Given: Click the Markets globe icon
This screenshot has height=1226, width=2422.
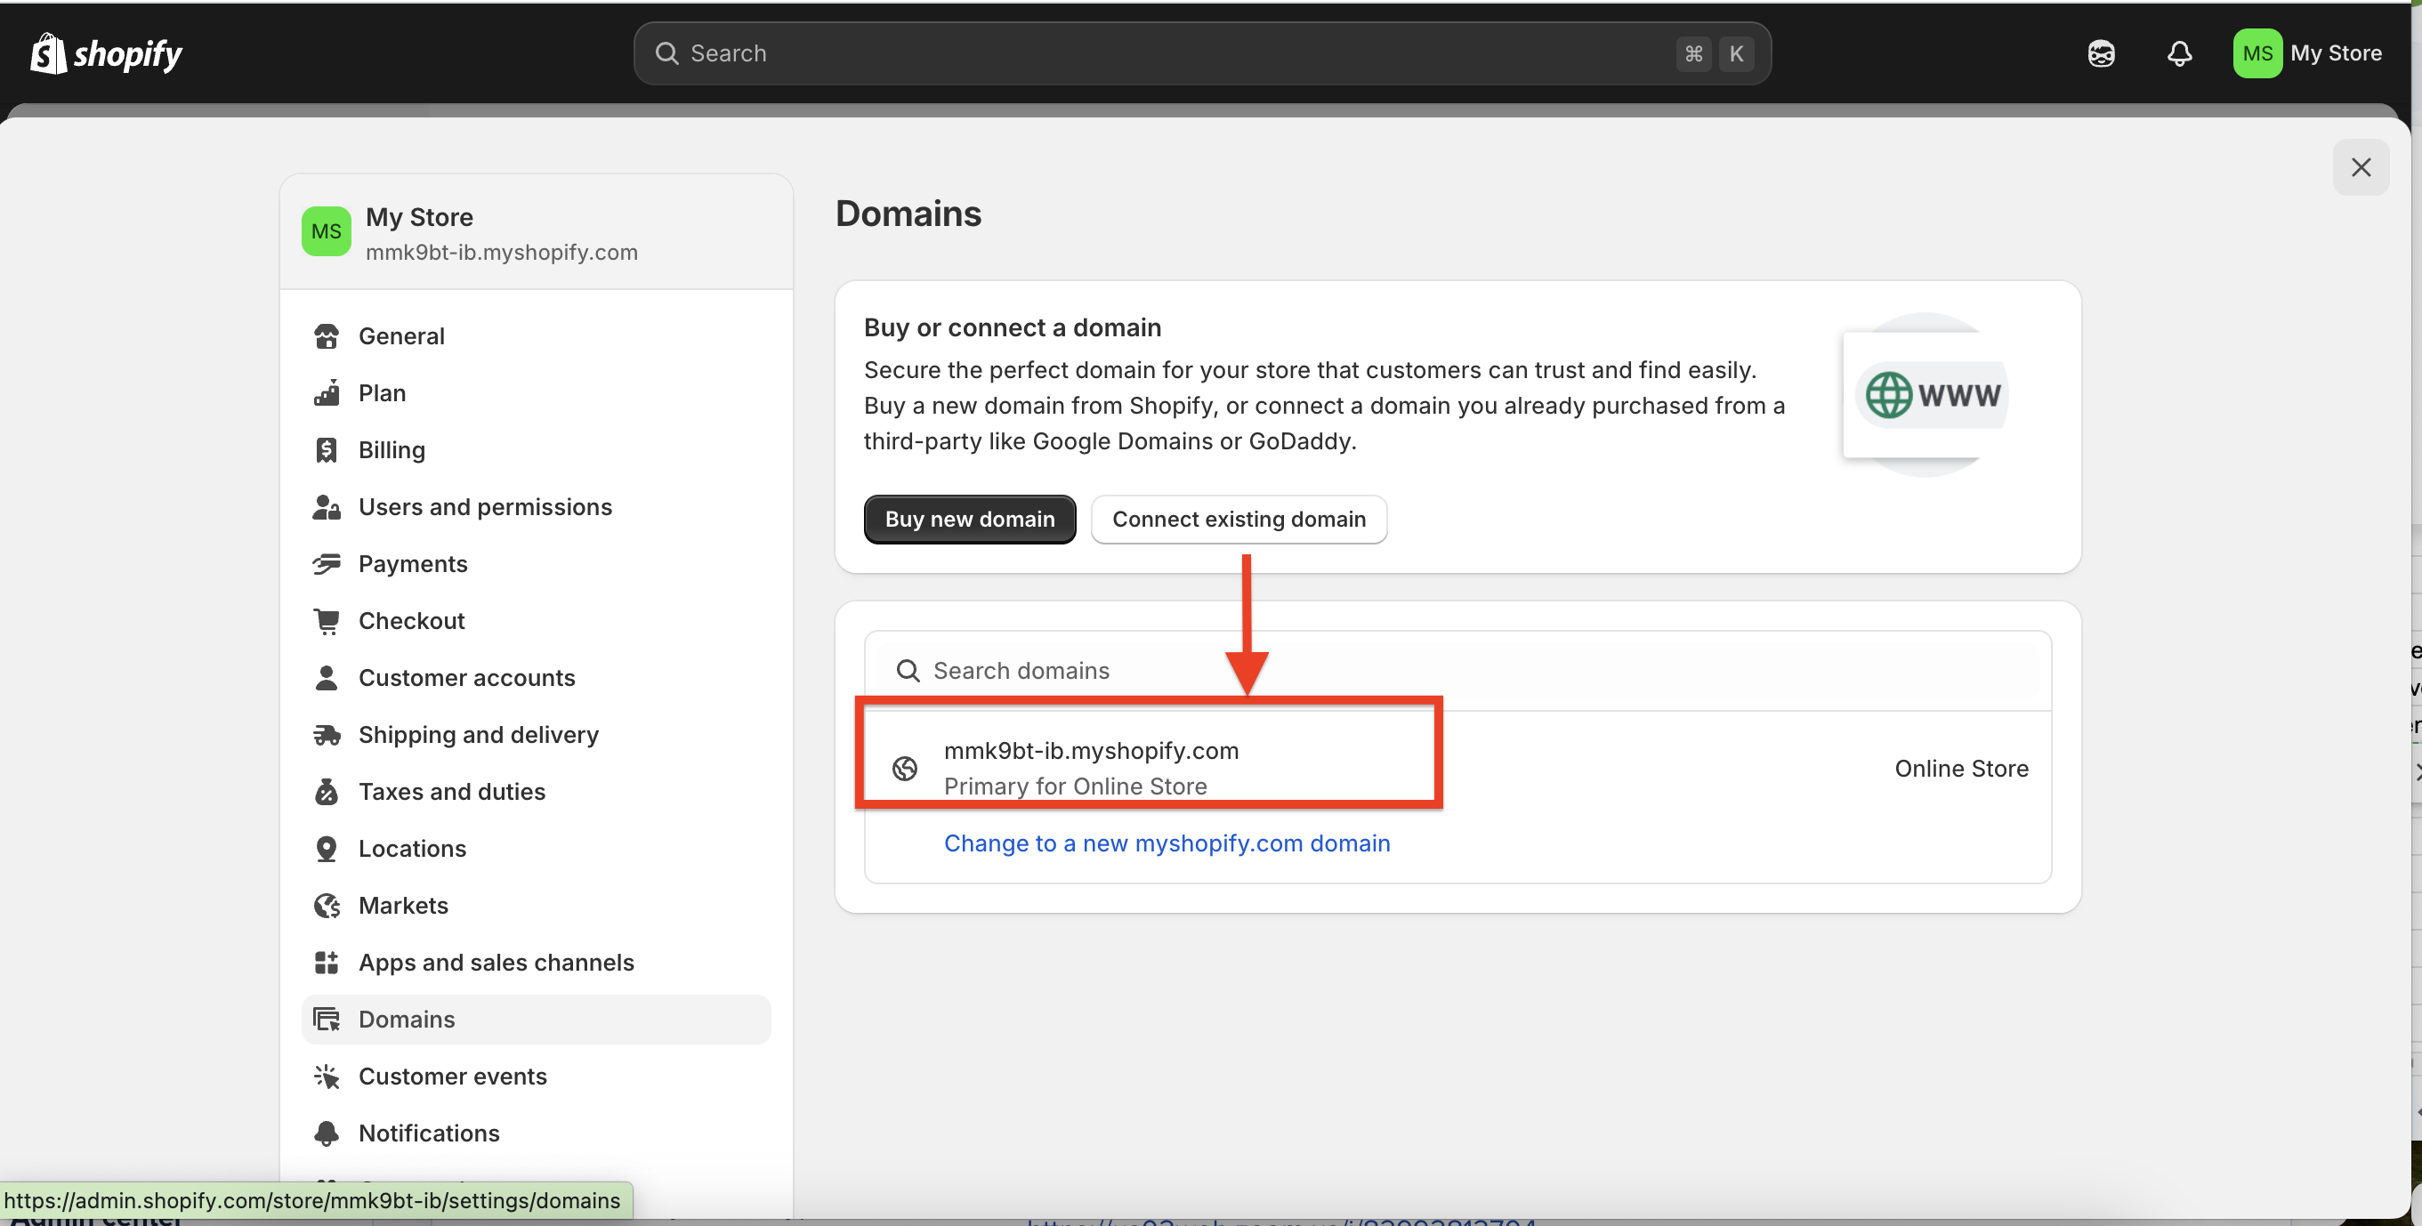Looking at the screenshot, I should 327,906.
